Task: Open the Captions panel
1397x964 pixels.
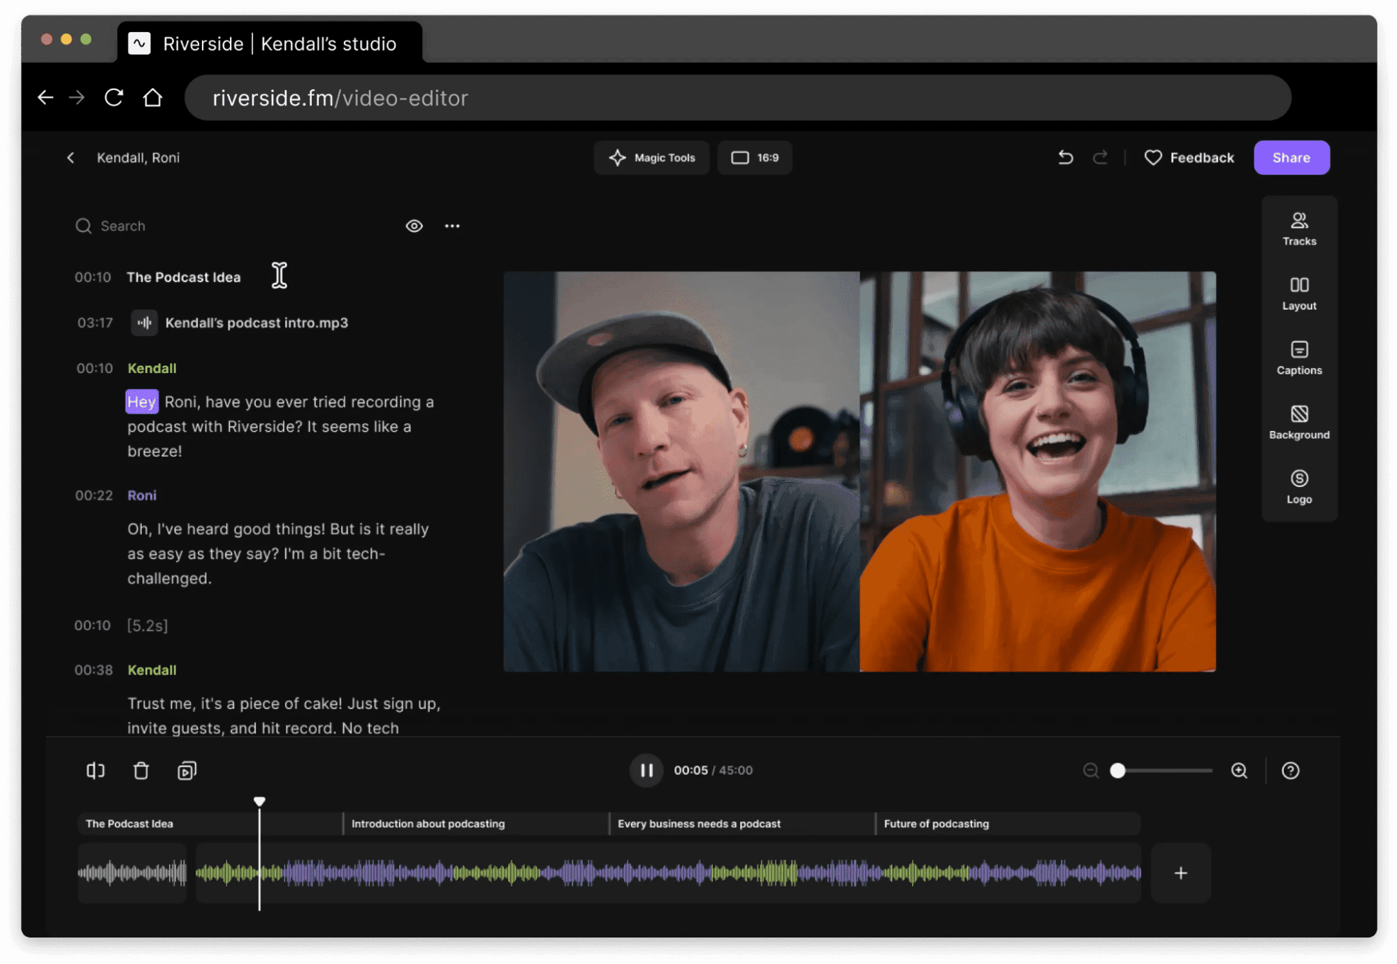Action: click(1298, 358)
